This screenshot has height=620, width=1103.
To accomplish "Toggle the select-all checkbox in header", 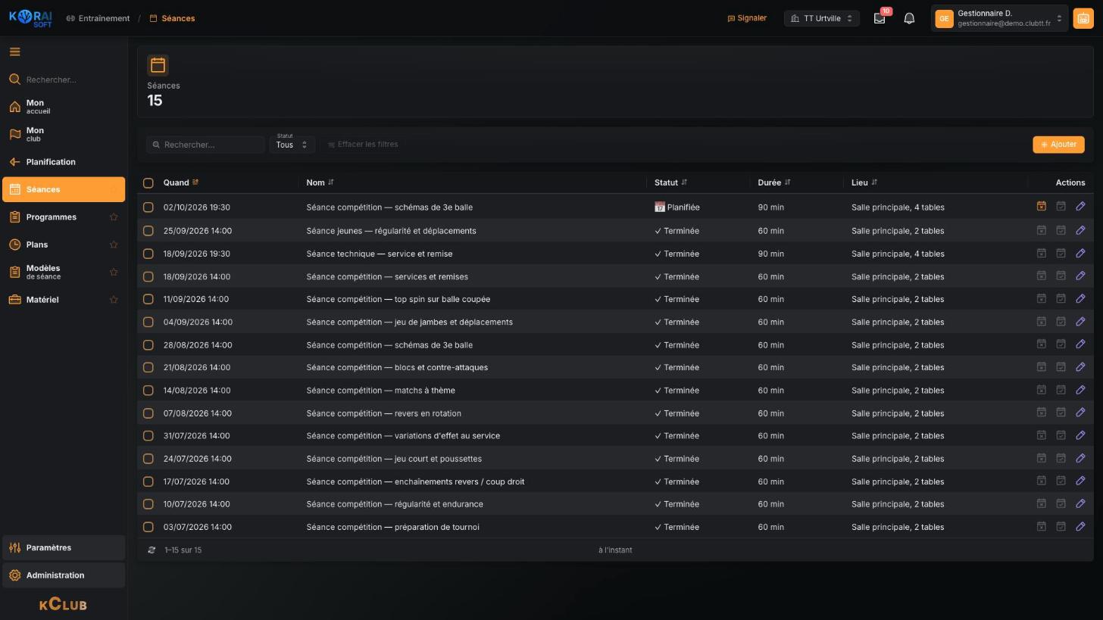I will click(148, 182).
